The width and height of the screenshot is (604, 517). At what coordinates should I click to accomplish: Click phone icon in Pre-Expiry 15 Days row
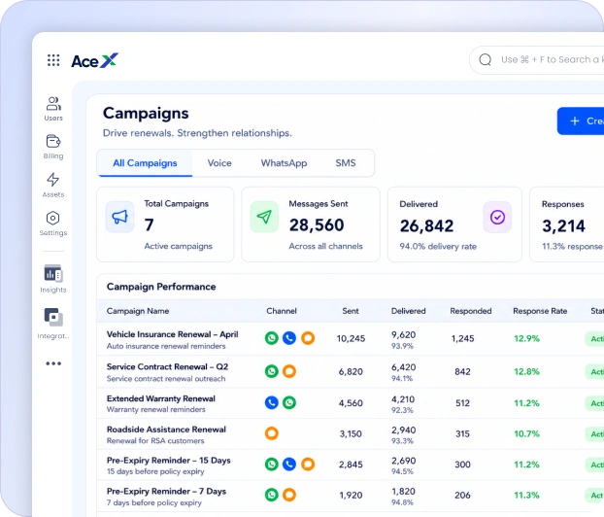[289, 465]
